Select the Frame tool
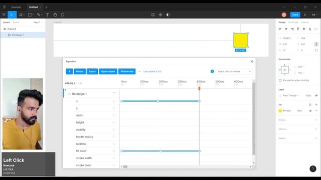321x180 pixels. tap(21, 14)
